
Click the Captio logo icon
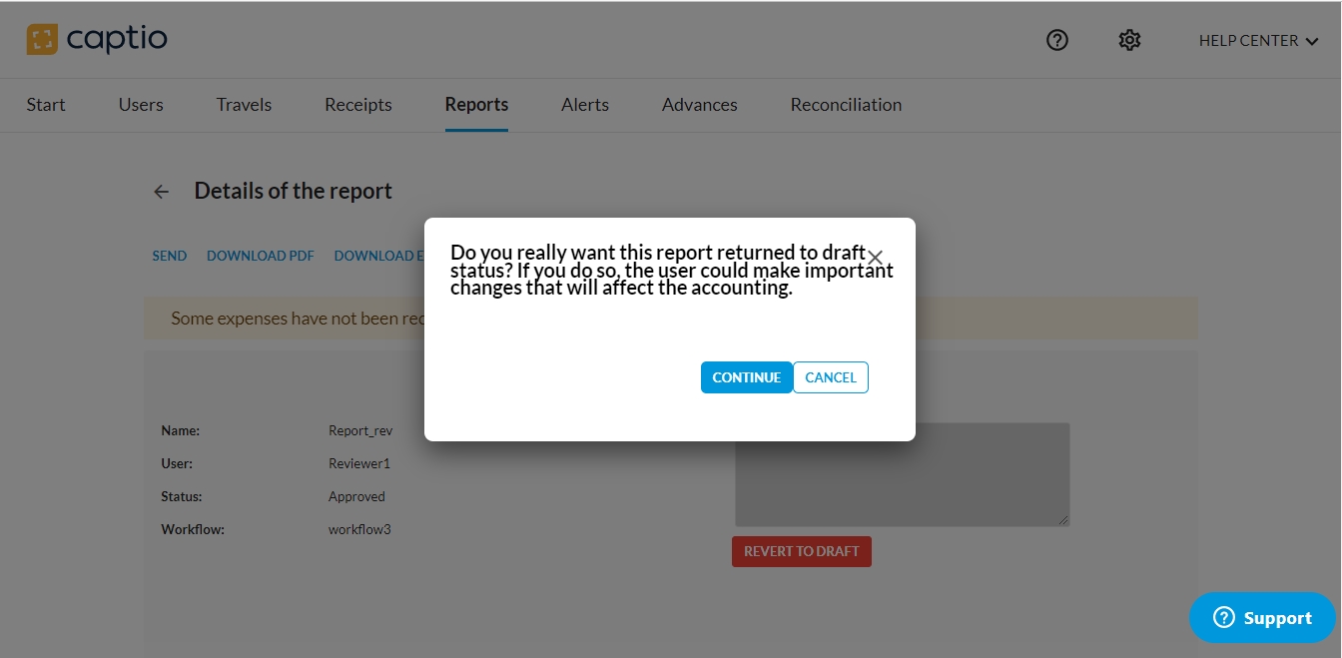(x=42, y=40)
